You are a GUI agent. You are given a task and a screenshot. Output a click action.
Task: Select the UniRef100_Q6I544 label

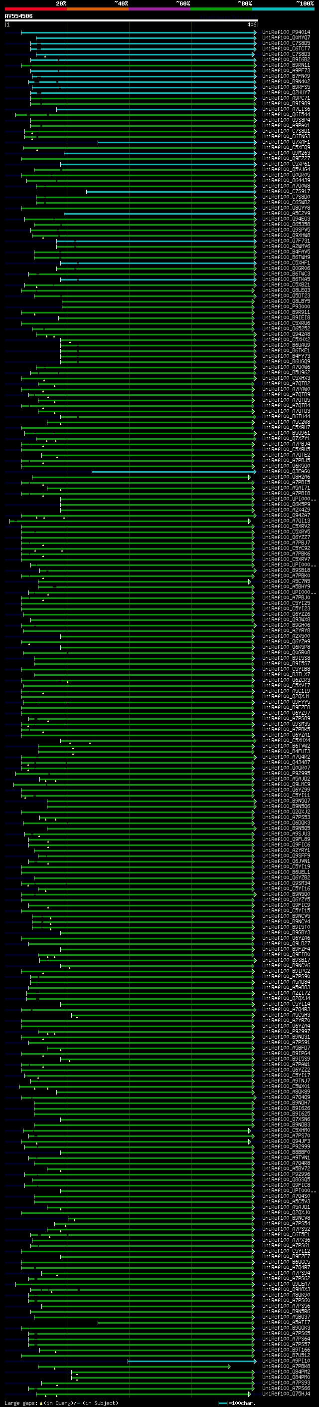coord(286,115)
